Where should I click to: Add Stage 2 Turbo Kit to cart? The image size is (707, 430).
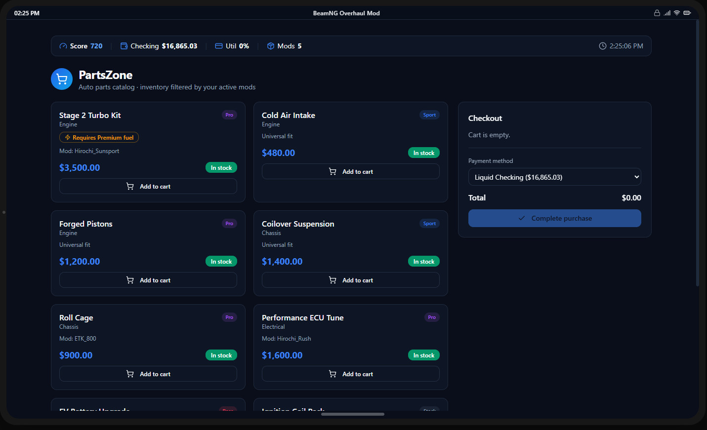point(148,186)
